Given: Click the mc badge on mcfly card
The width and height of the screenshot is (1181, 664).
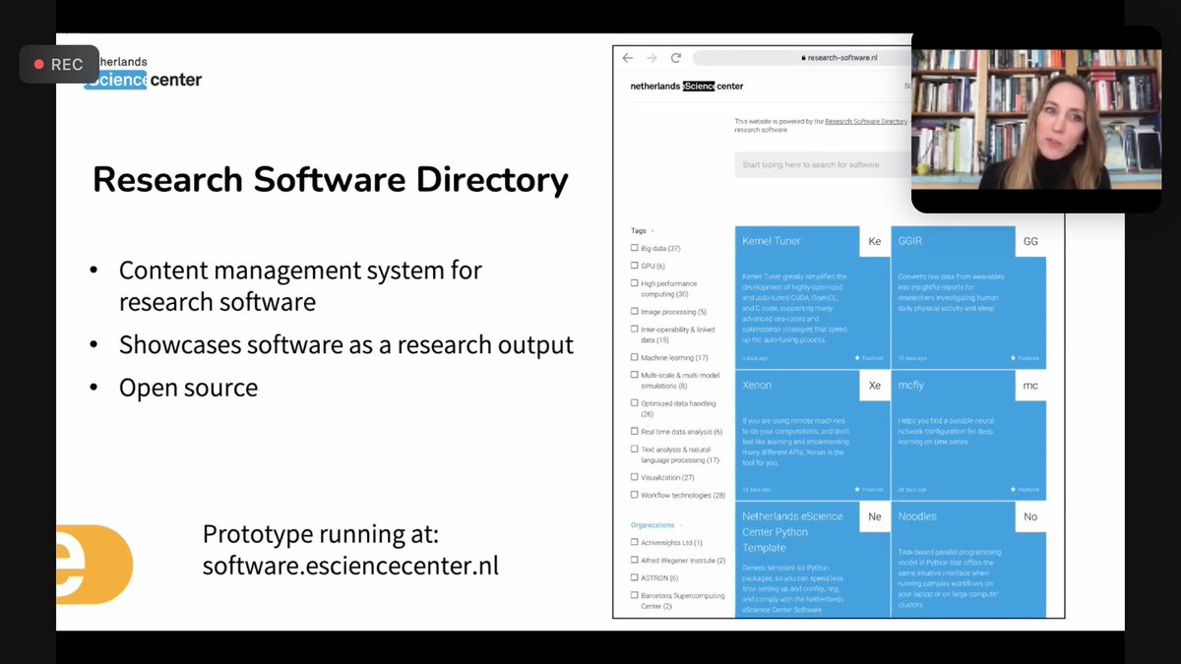Looking at the screenshot, I should (1030, 386).
